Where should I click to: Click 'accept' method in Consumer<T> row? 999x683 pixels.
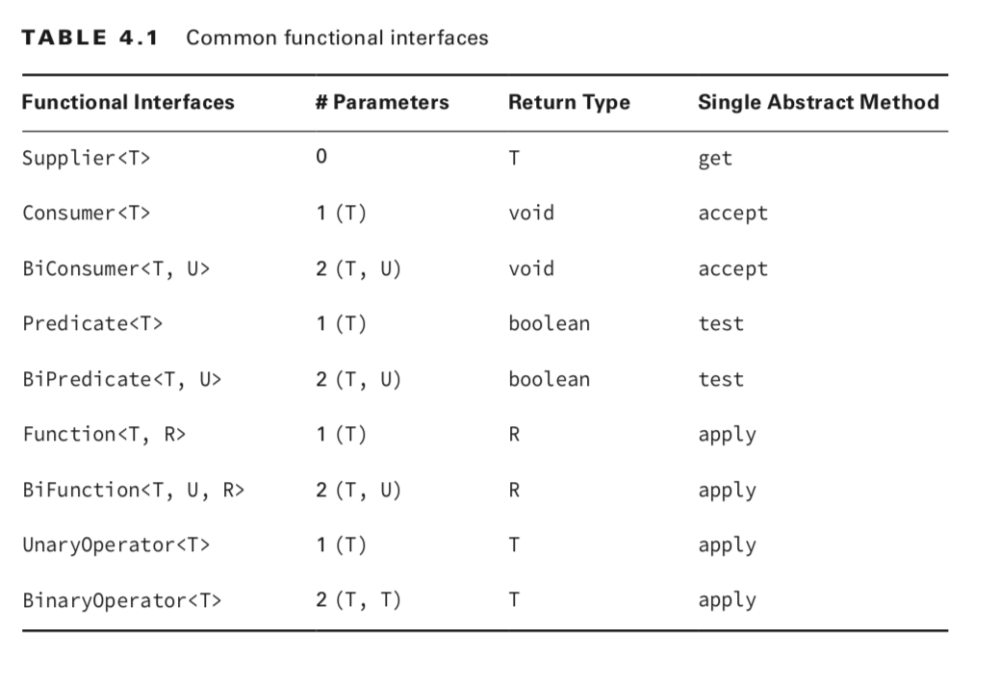[x=732, y=214]
